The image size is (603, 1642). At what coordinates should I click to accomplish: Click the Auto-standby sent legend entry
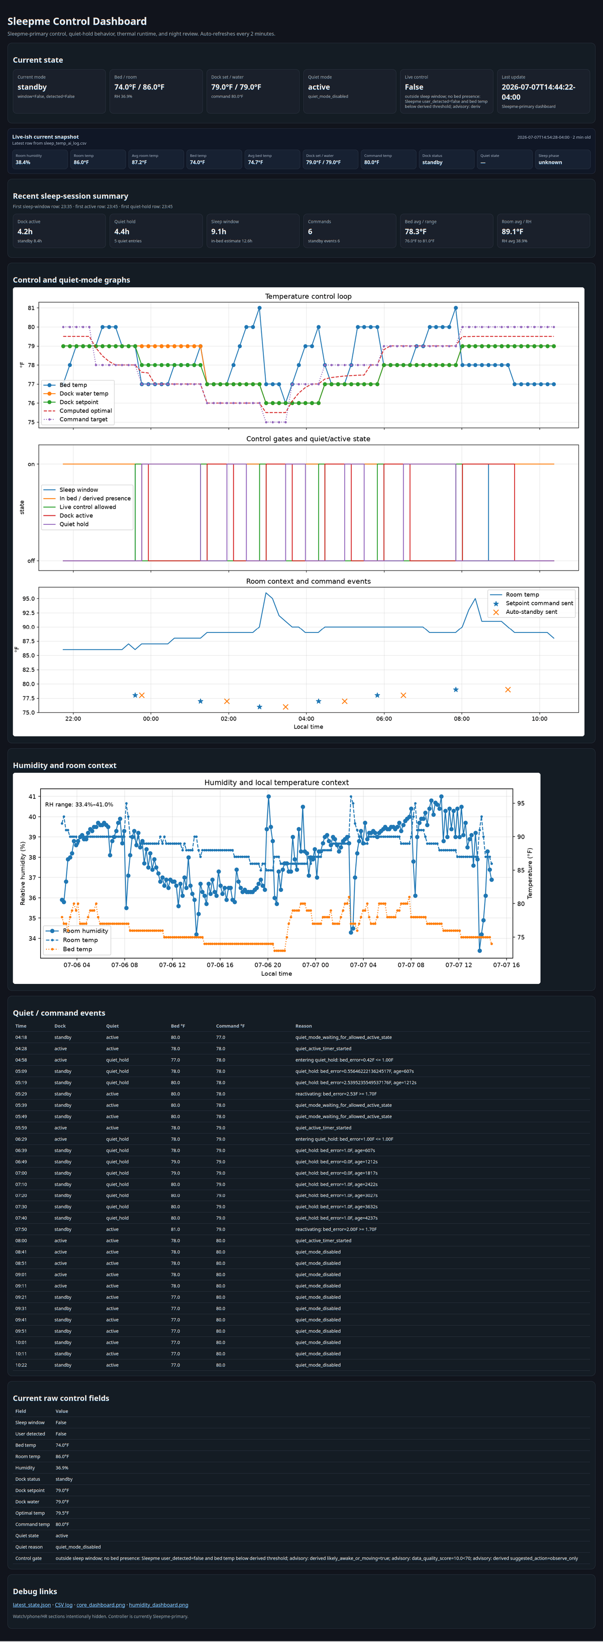pos(524,612)
